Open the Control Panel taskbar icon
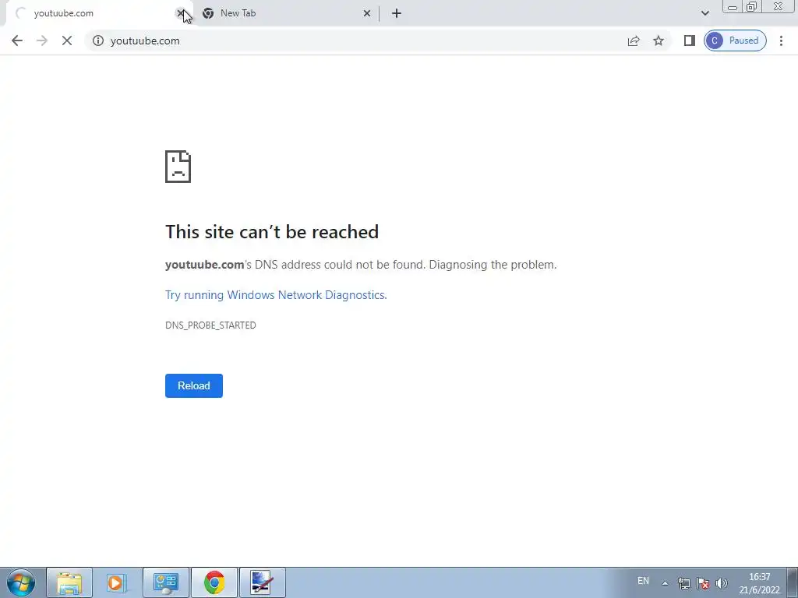 [166, 582]
